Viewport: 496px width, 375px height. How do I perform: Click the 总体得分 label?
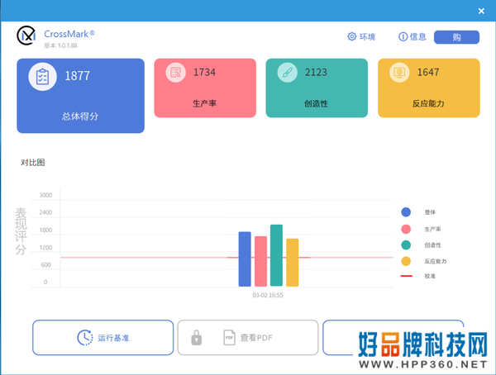pyautogui.click(x=80, y=116)
